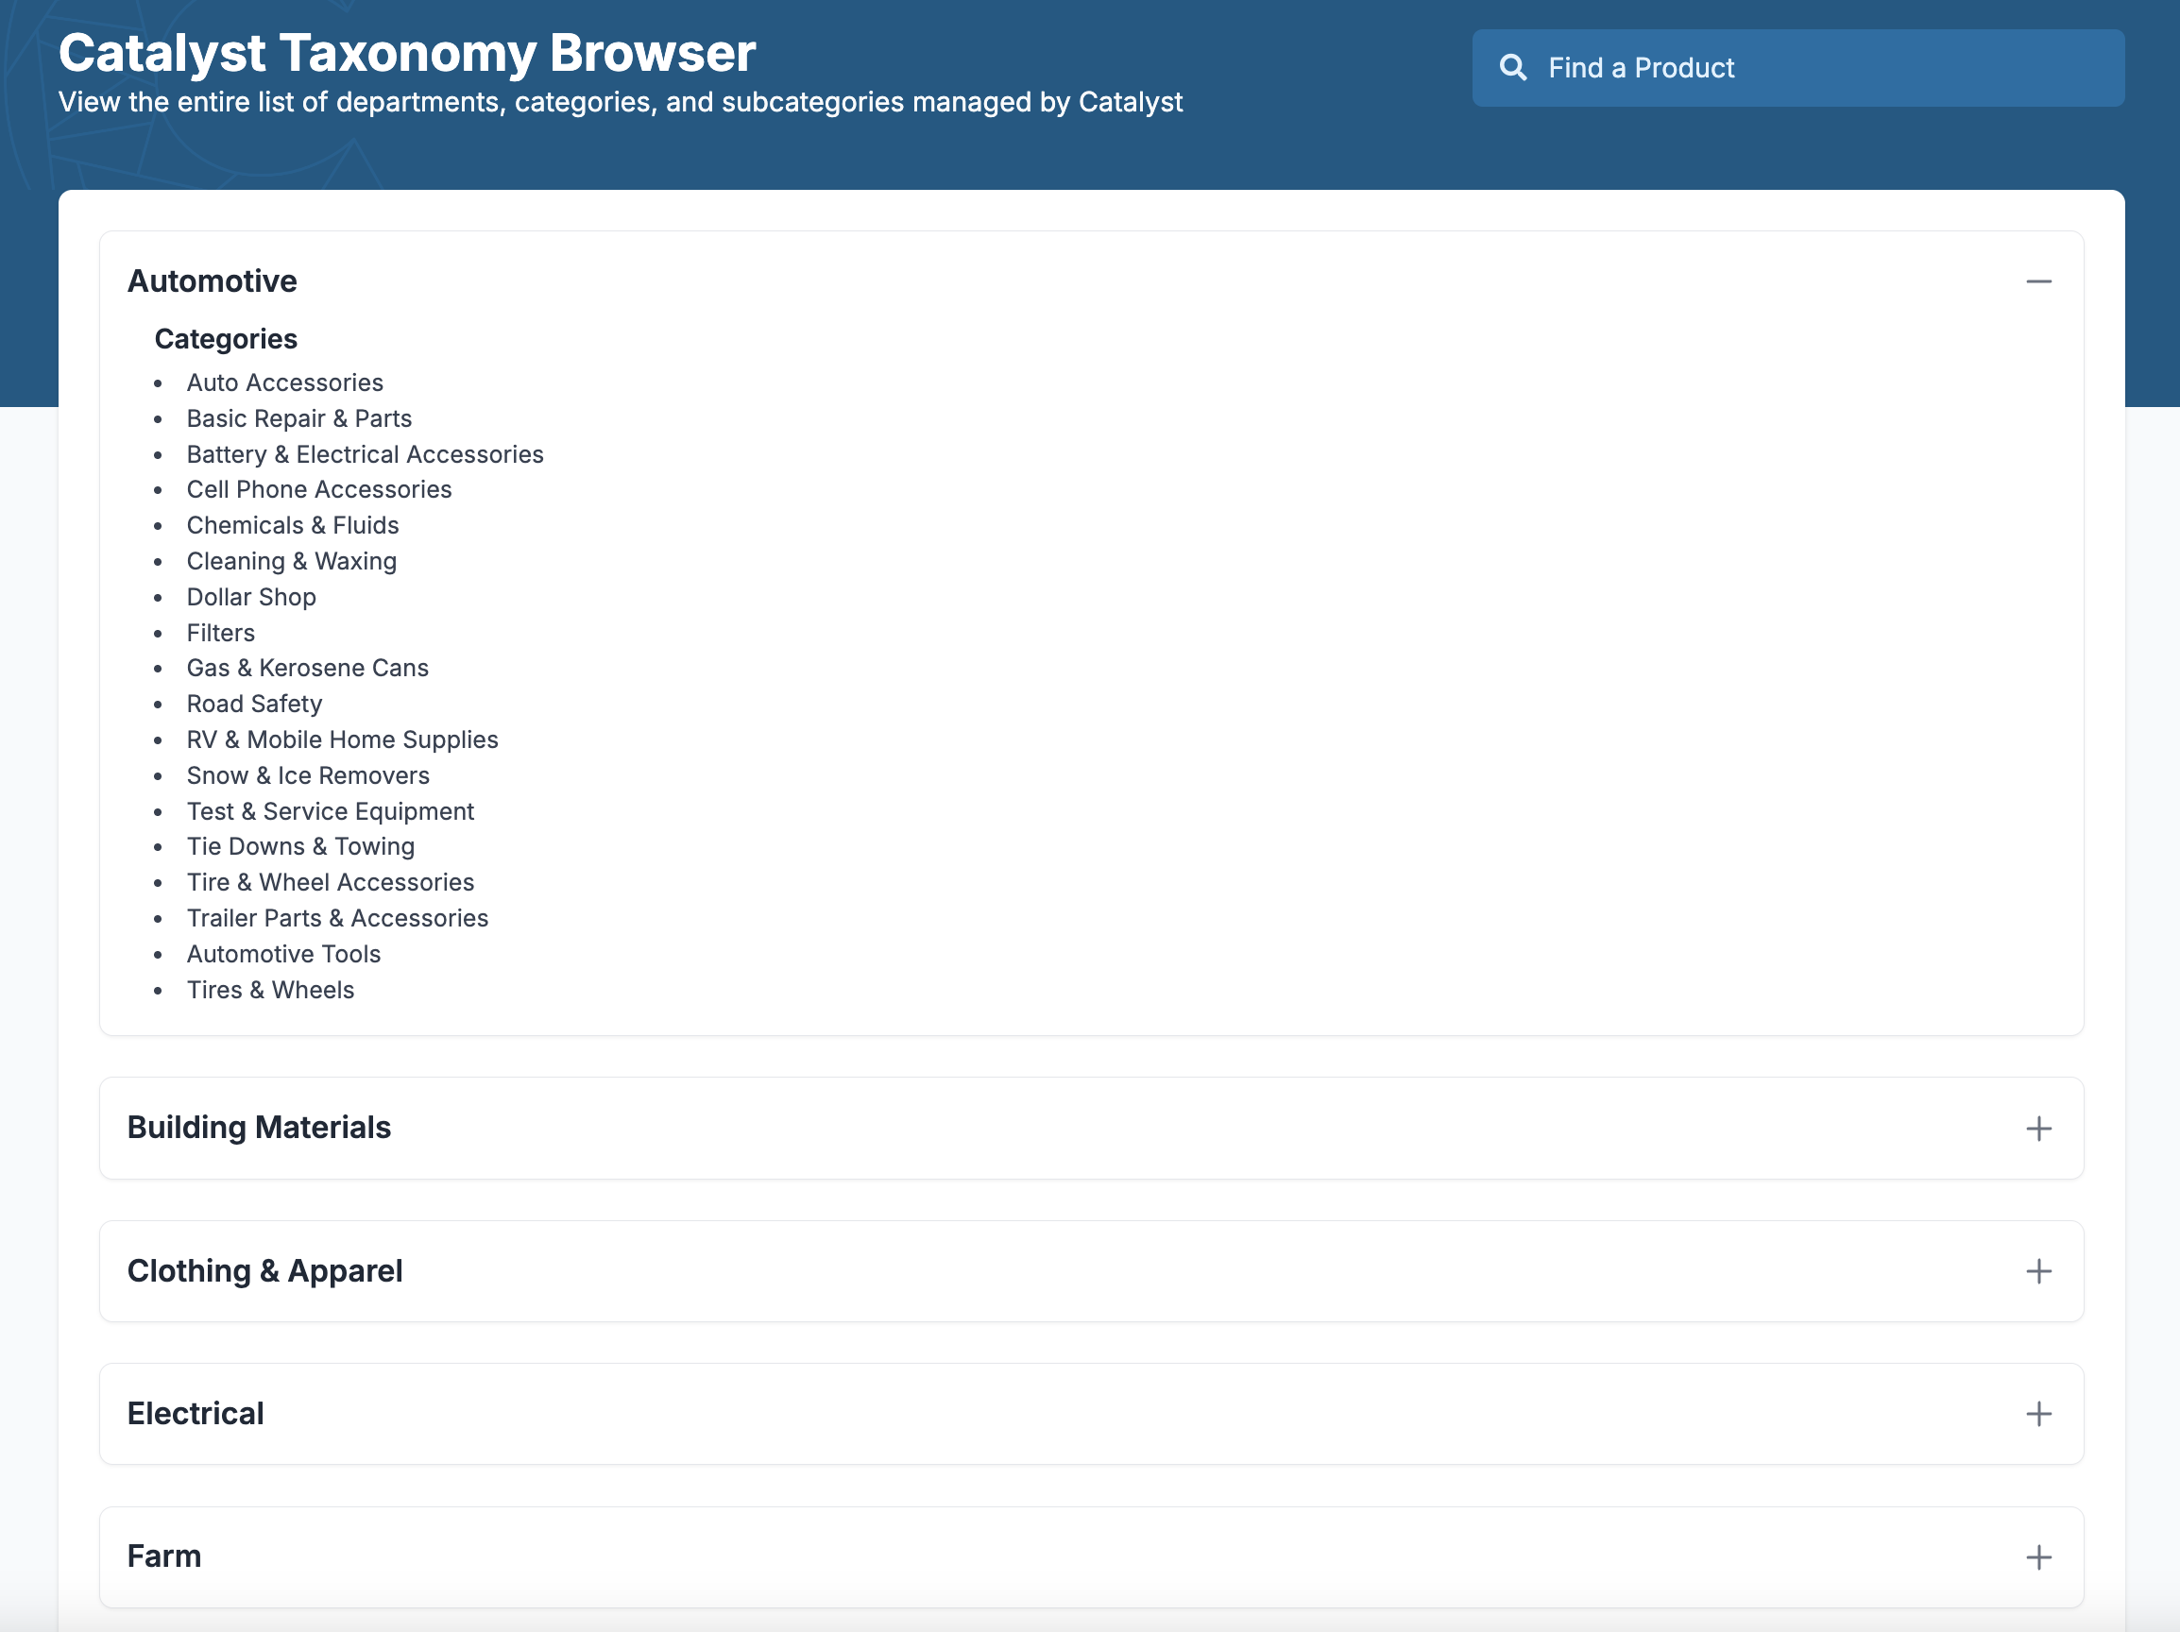Open the Farm section plus icon
The height and width of the screenshot is (1632, 2180).
[2038, 1557]
